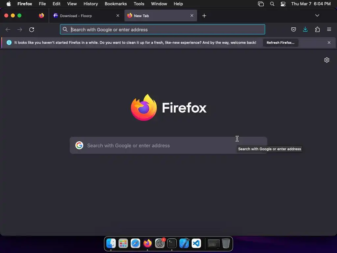Open Terminal from the dock
This screenshot has width=337, height=253.
tap(172, 243)
